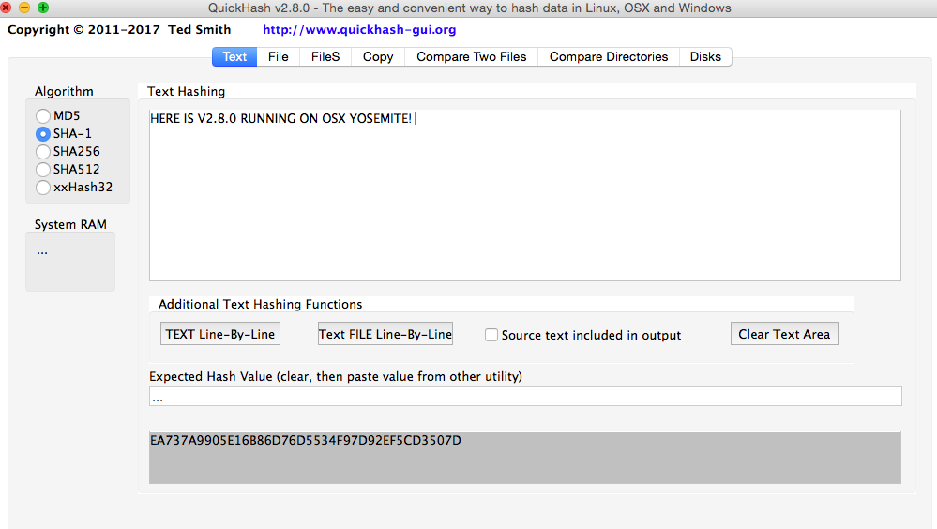Click the Clear Text Area button
This screenshot has width=937, height=529.
coord(784,334)
